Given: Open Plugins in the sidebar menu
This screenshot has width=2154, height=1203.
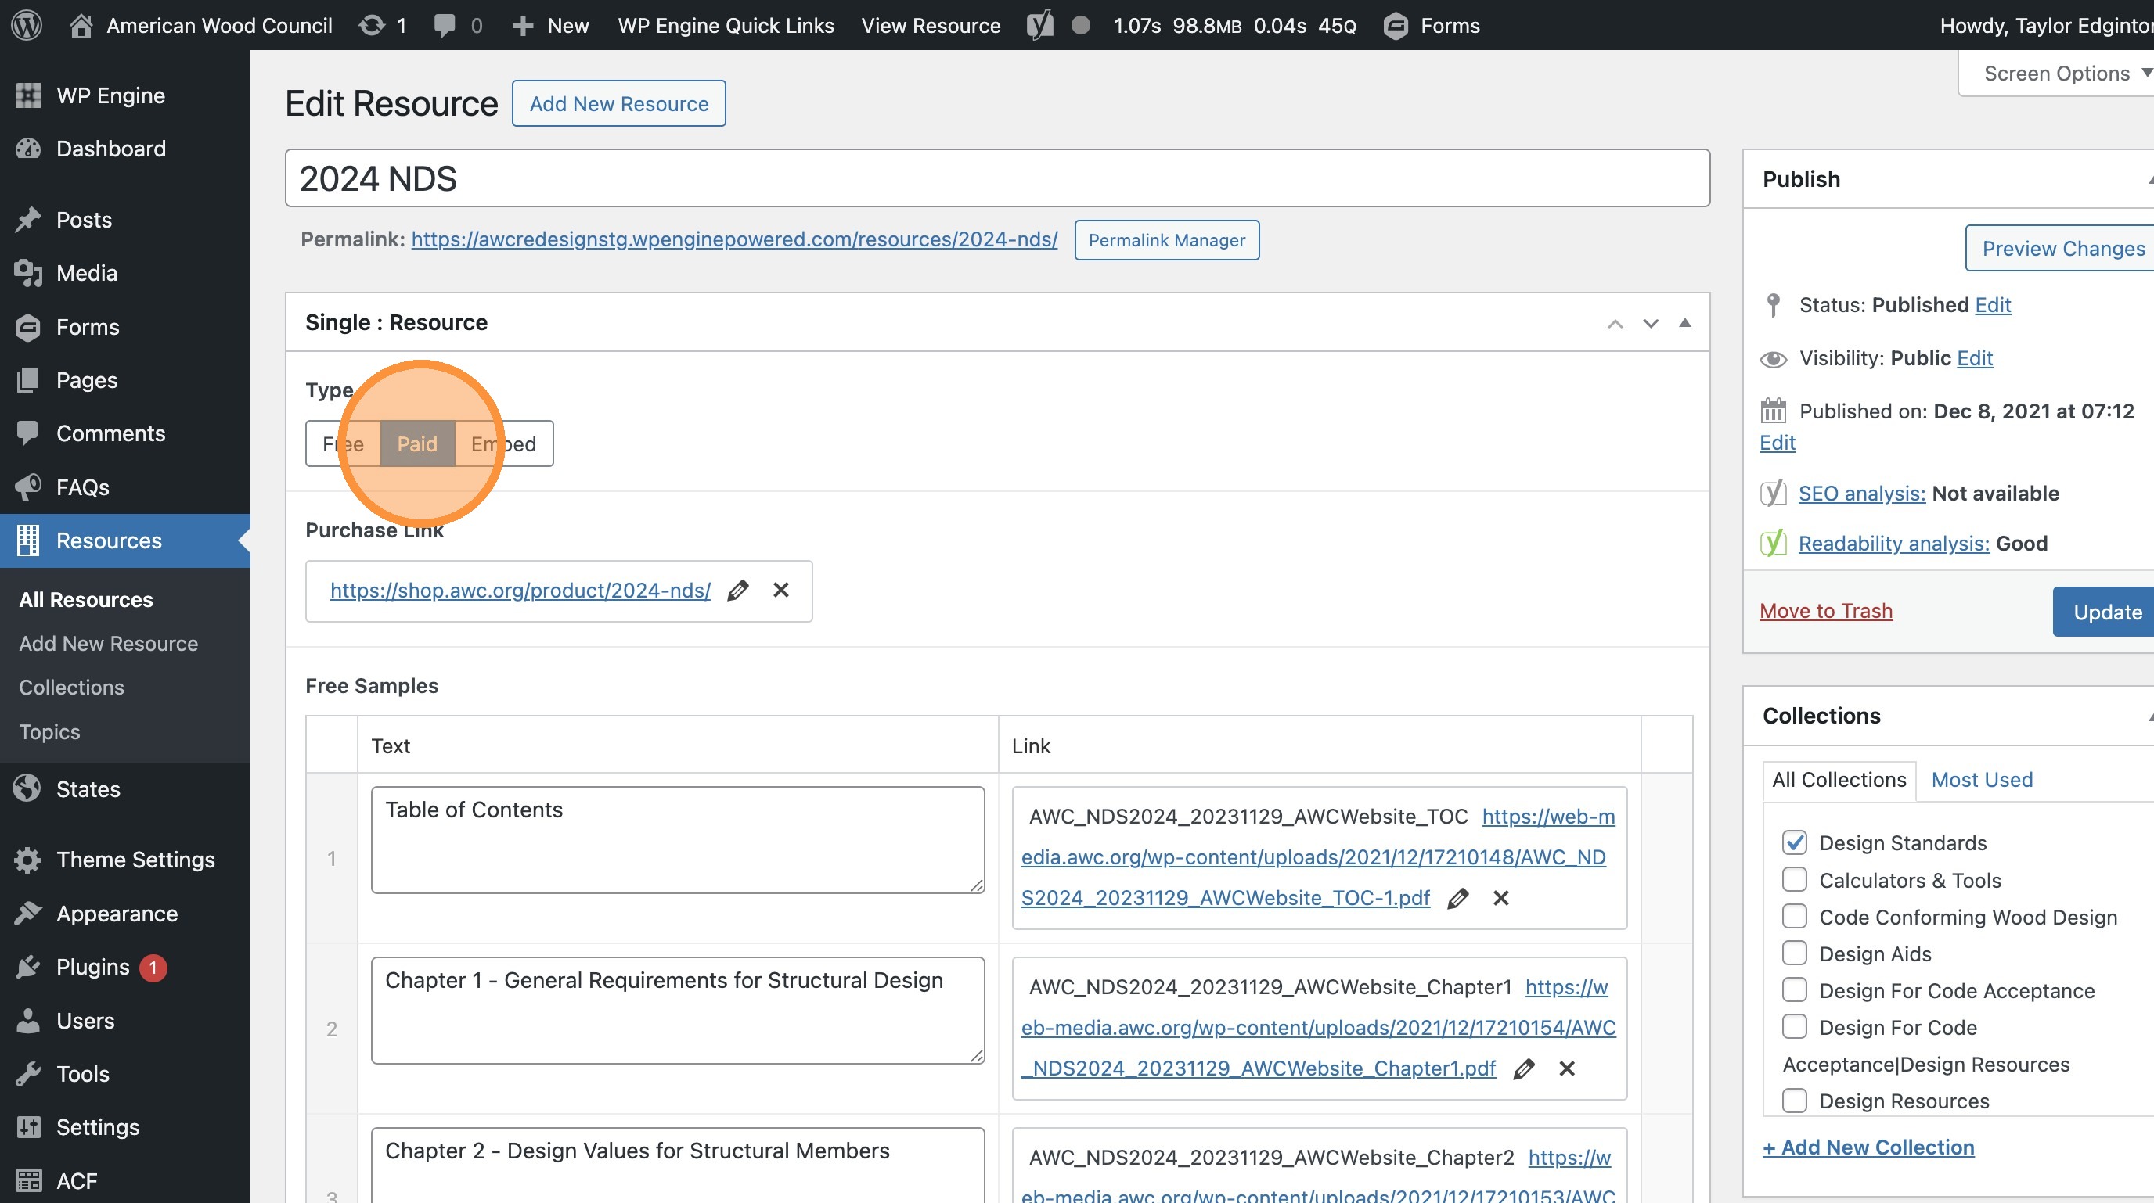Looking at the screenshot, I should coord(93,967).
